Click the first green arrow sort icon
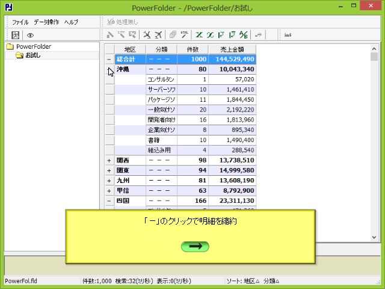The width and height of the screenshot is (385, 289). point(221,35)
